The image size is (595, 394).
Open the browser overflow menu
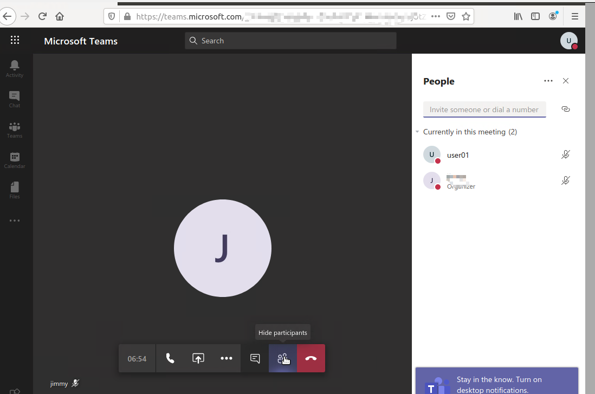click(x=435, y=16)
